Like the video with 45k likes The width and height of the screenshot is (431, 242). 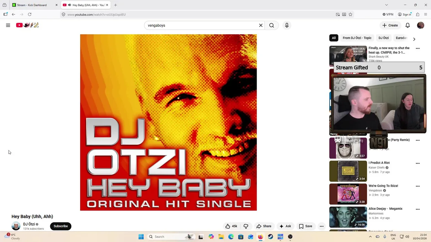231,226
